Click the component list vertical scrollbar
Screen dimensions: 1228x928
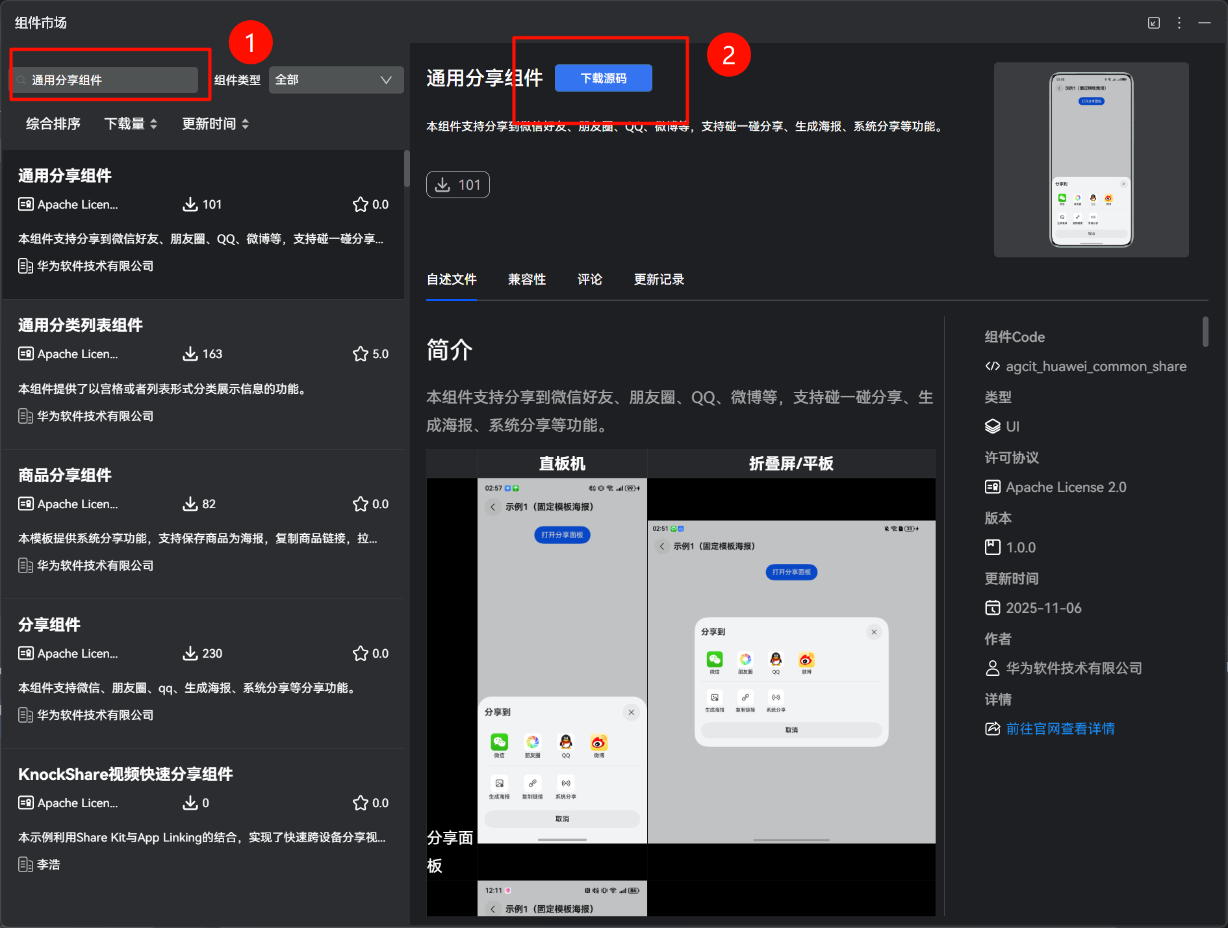tap(407, 169)
